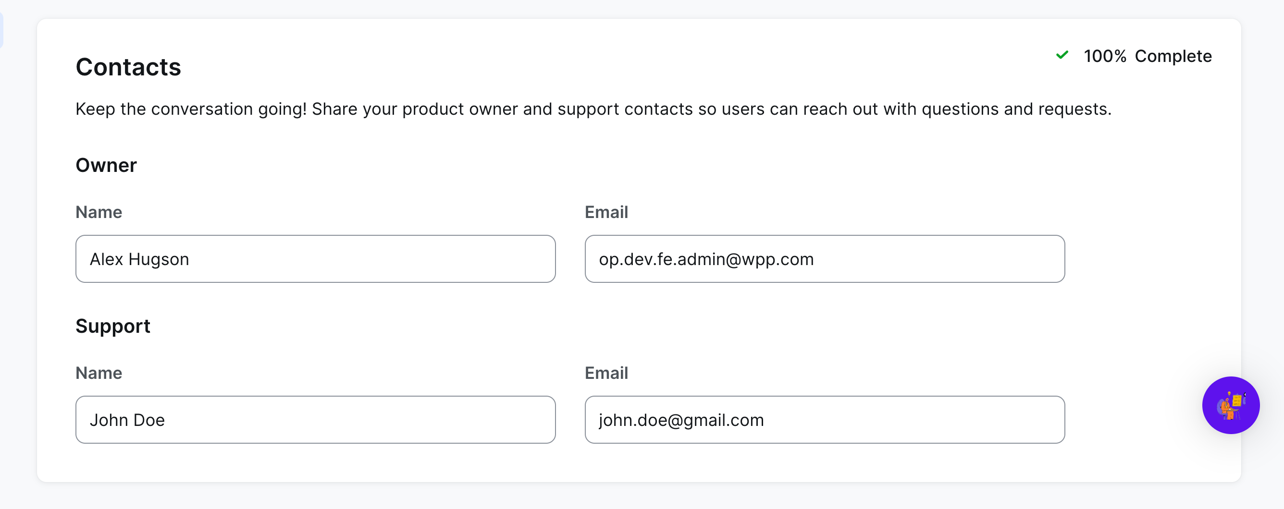Focus the Support Name field with John Doe
The width and height of the screenshot is (1284, 509).
[315, 420]
